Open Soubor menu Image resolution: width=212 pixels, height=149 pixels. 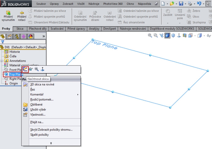[41, 4]
